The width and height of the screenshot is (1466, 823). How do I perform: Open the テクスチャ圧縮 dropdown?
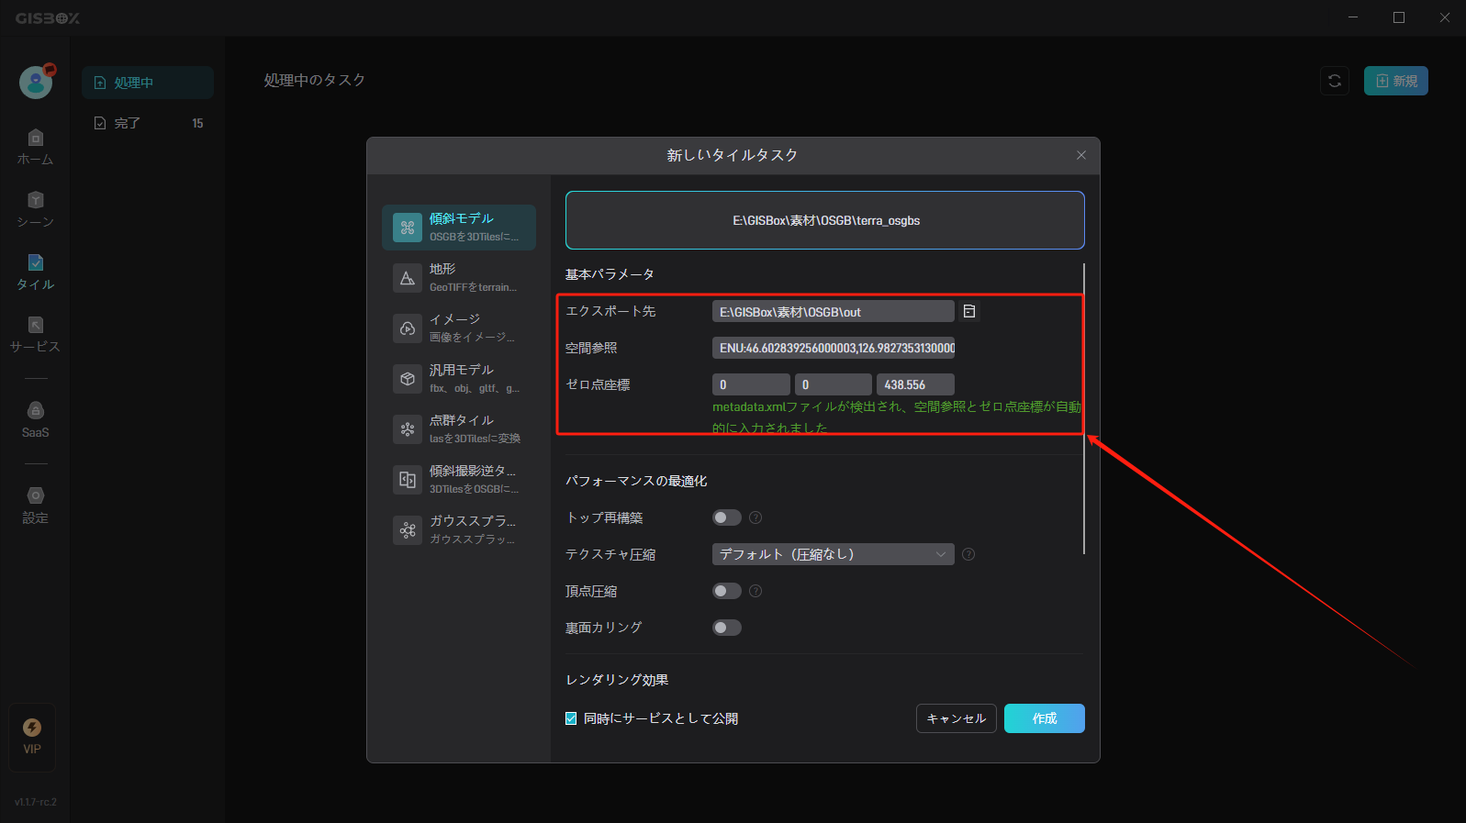(834, 554)
